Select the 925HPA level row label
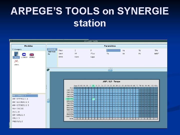180x135 pixels. (70, 112)
